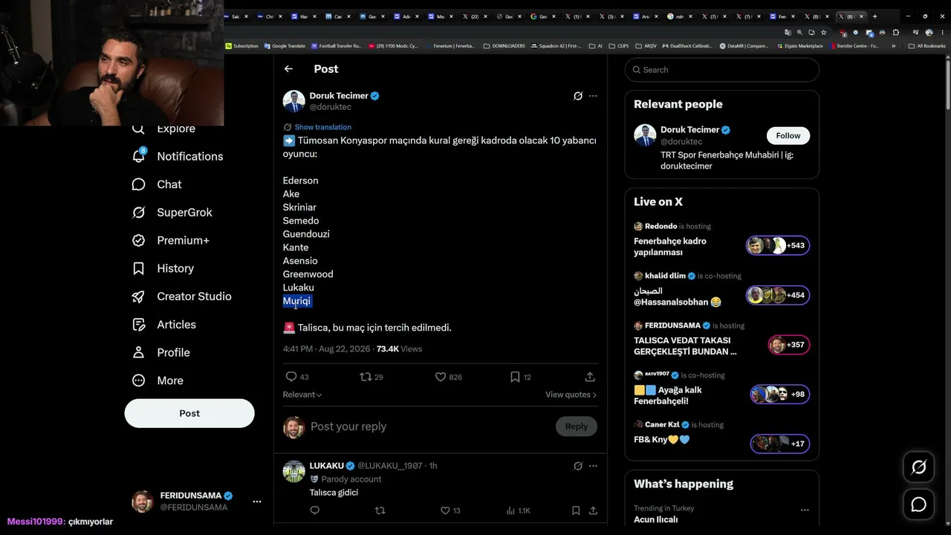The width and height of the screenshot is (951, 535).
Task: Join the Ayağa kalk Fenerbahçeli space
Action: coord(668,395)
